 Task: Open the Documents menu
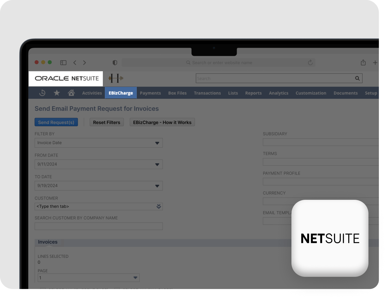point(346,93)
